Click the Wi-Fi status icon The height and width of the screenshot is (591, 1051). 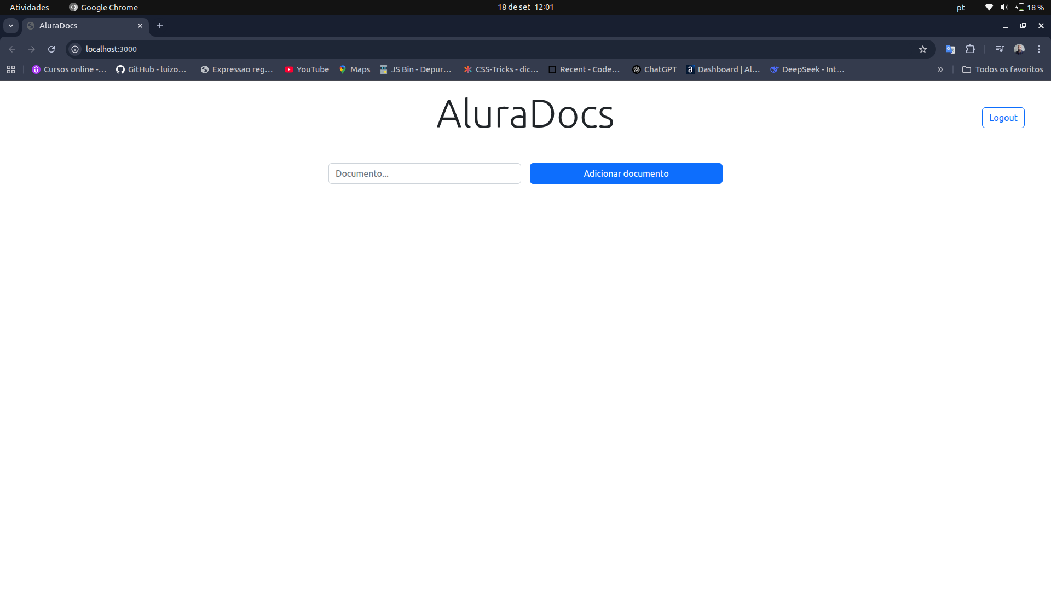989,7
